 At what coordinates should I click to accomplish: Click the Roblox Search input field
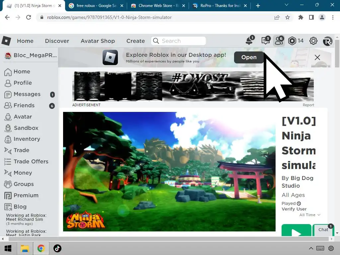tap(178, 41)
